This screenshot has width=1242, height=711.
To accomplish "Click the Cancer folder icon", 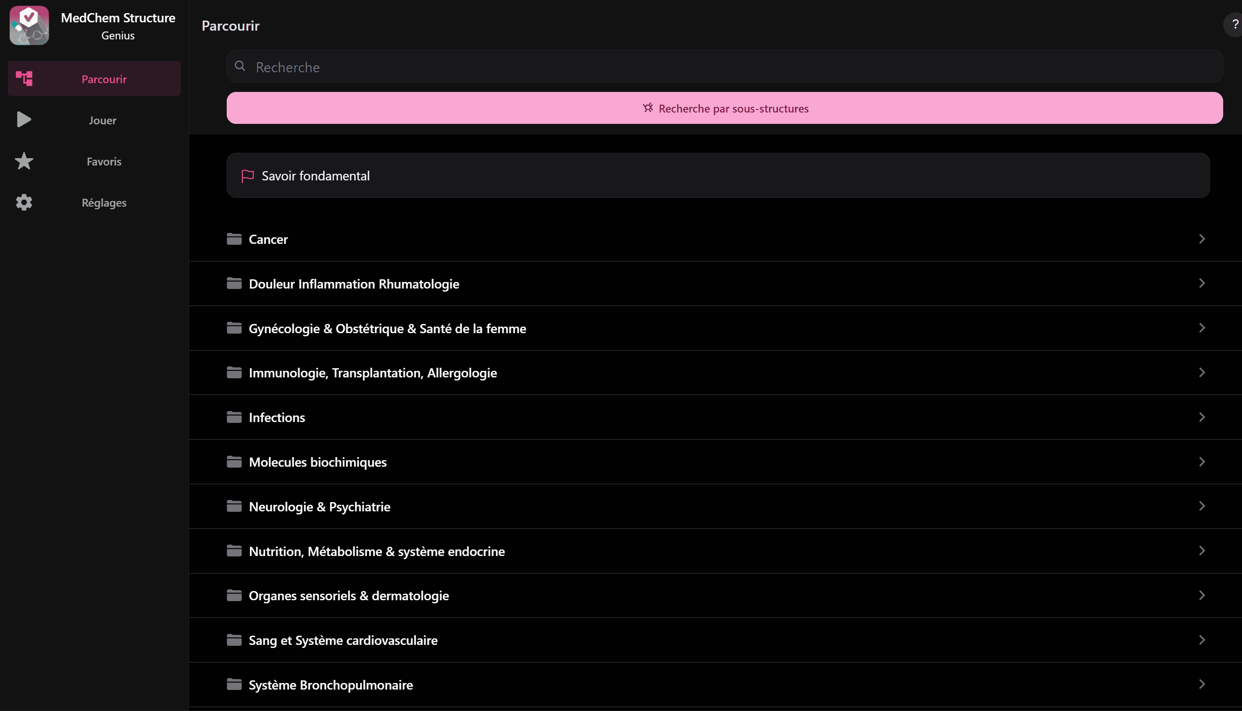I will pos(234,239).
